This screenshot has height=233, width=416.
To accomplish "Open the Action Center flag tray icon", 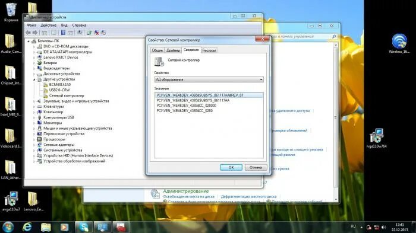I will point(369,227).
